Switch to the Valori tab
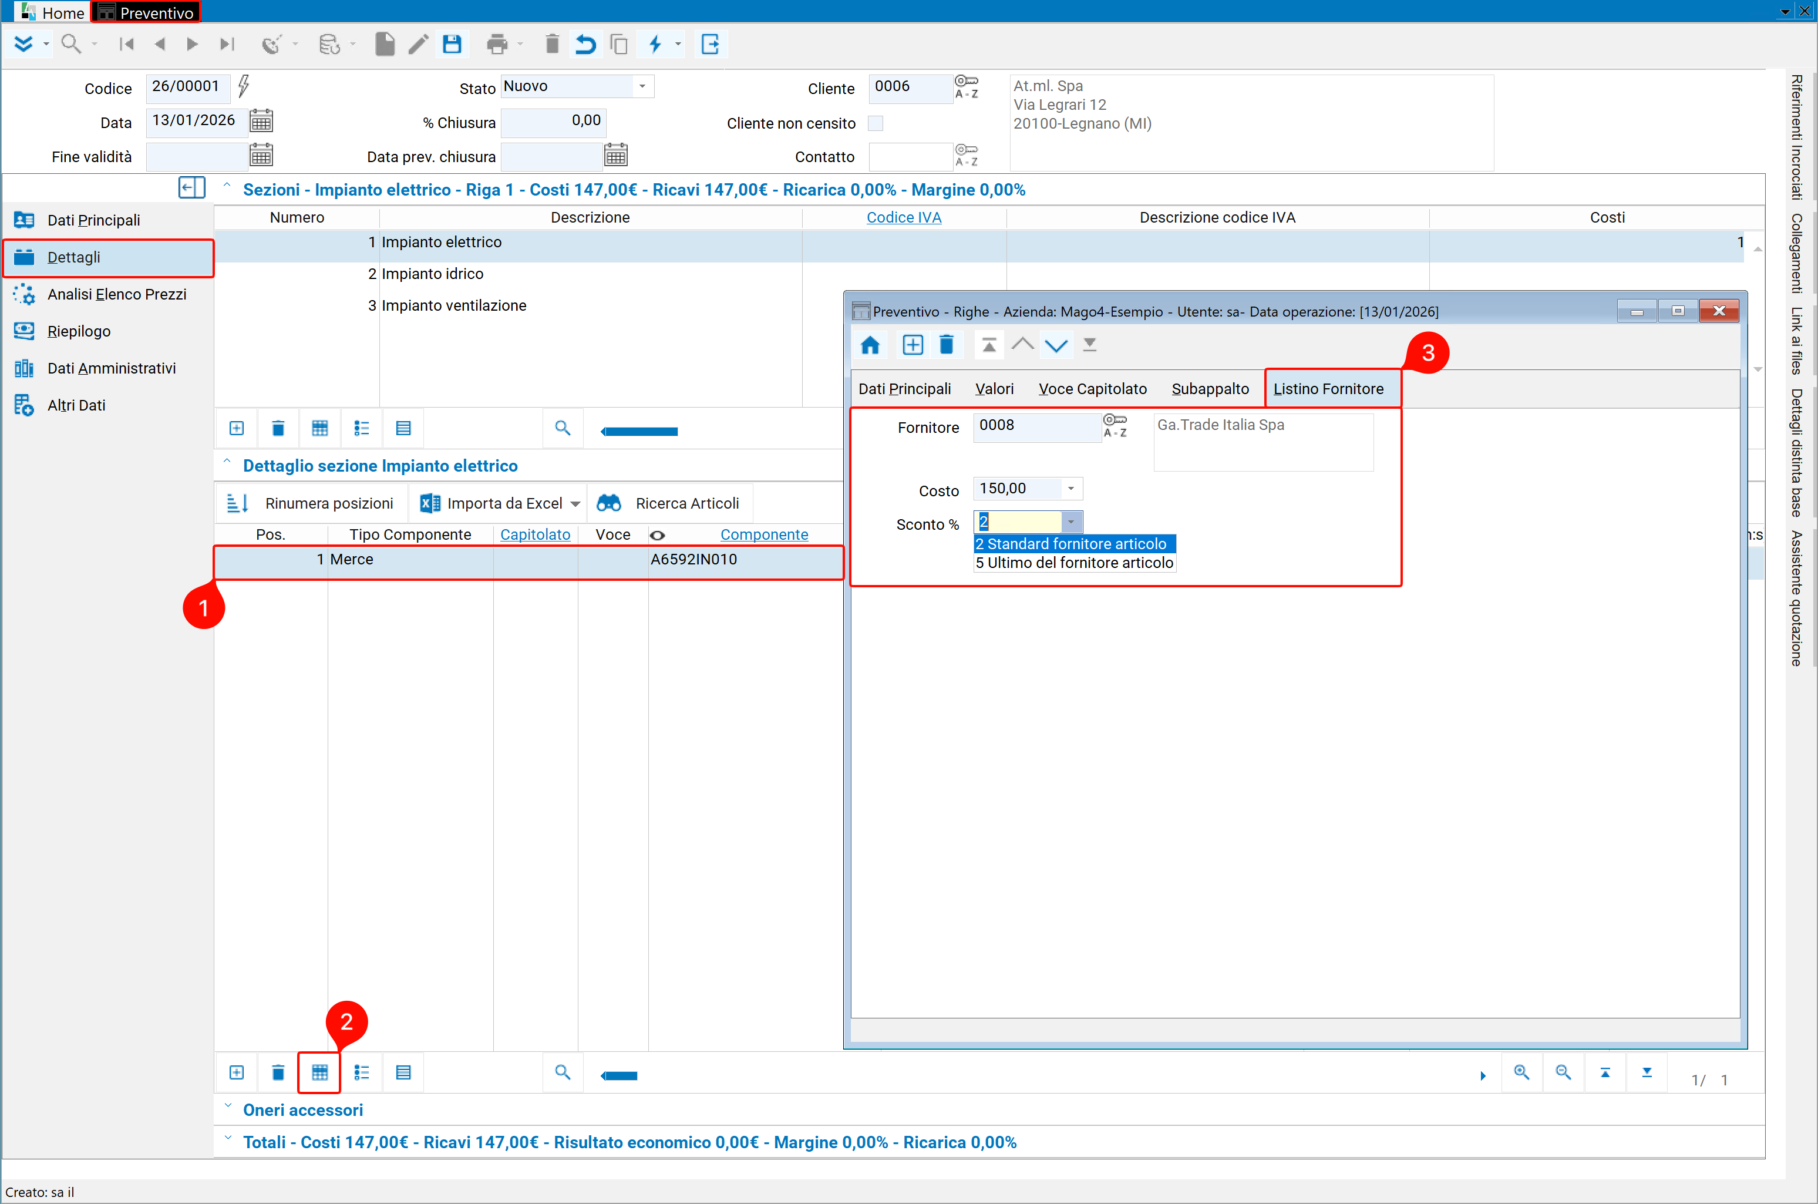Viewport: 1818px width, 1204px height. (x=994, y=389)
